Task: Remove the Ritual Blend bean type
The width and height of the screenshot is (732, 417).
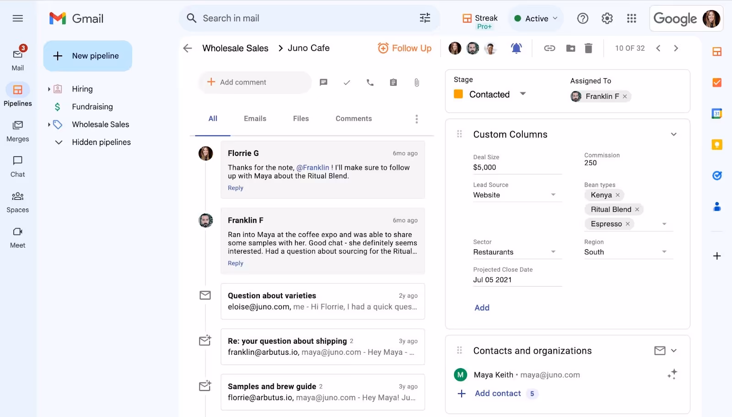Action: 637,209
